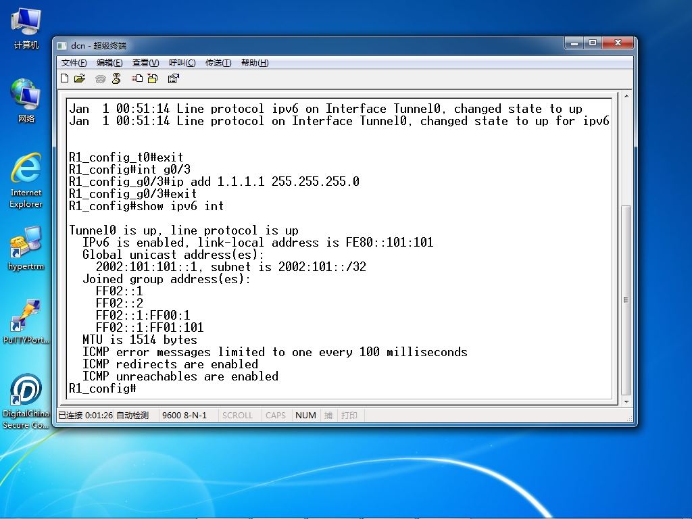
Task: Click the SCROLL status bar indicator
Action: (x=237, y=416)
